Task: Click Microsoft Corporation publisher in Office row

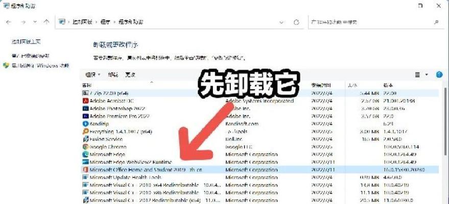Action: coord(251,170)
